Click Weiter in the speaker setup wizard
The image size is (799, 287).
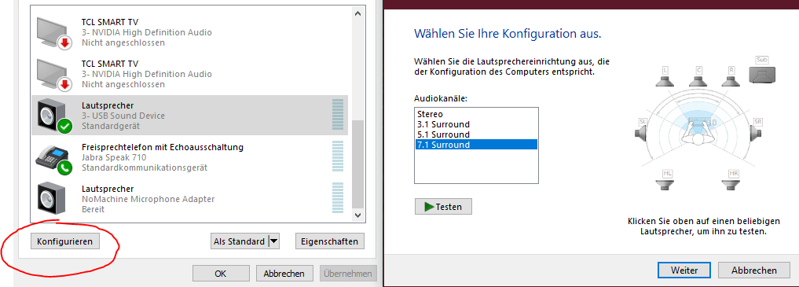[x=684, y=270]
